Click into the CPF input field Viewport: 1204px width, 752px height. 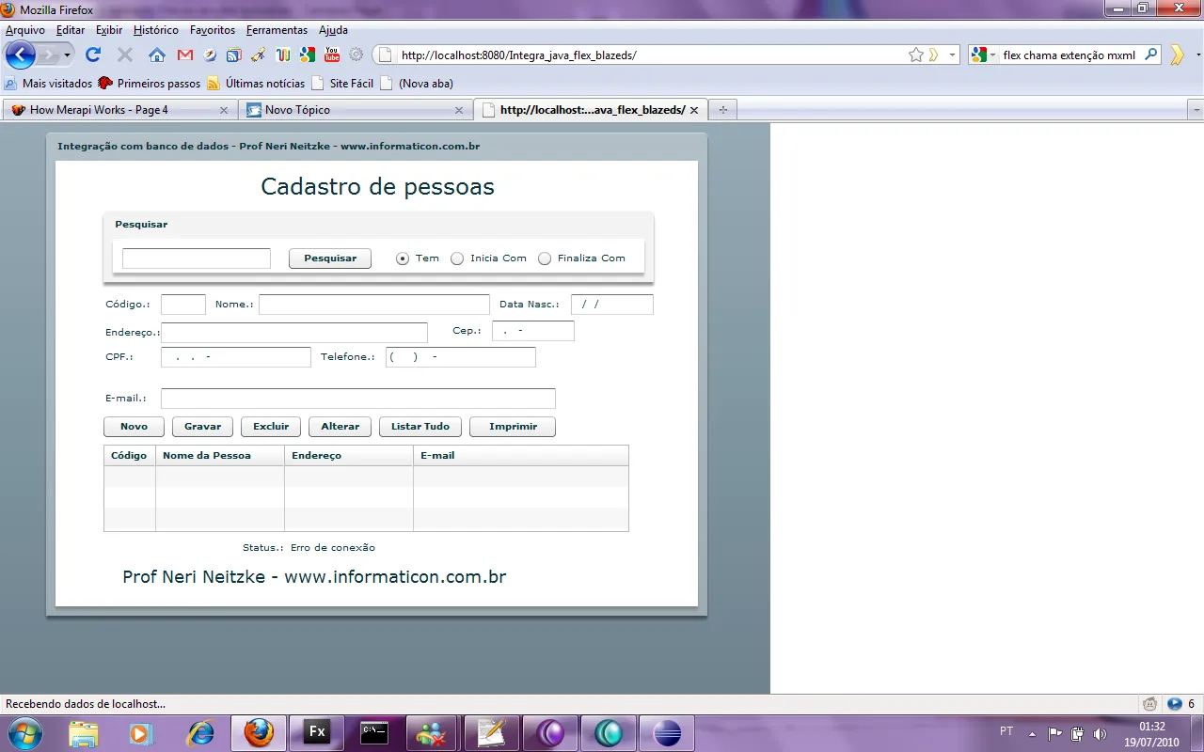point(236,357)
